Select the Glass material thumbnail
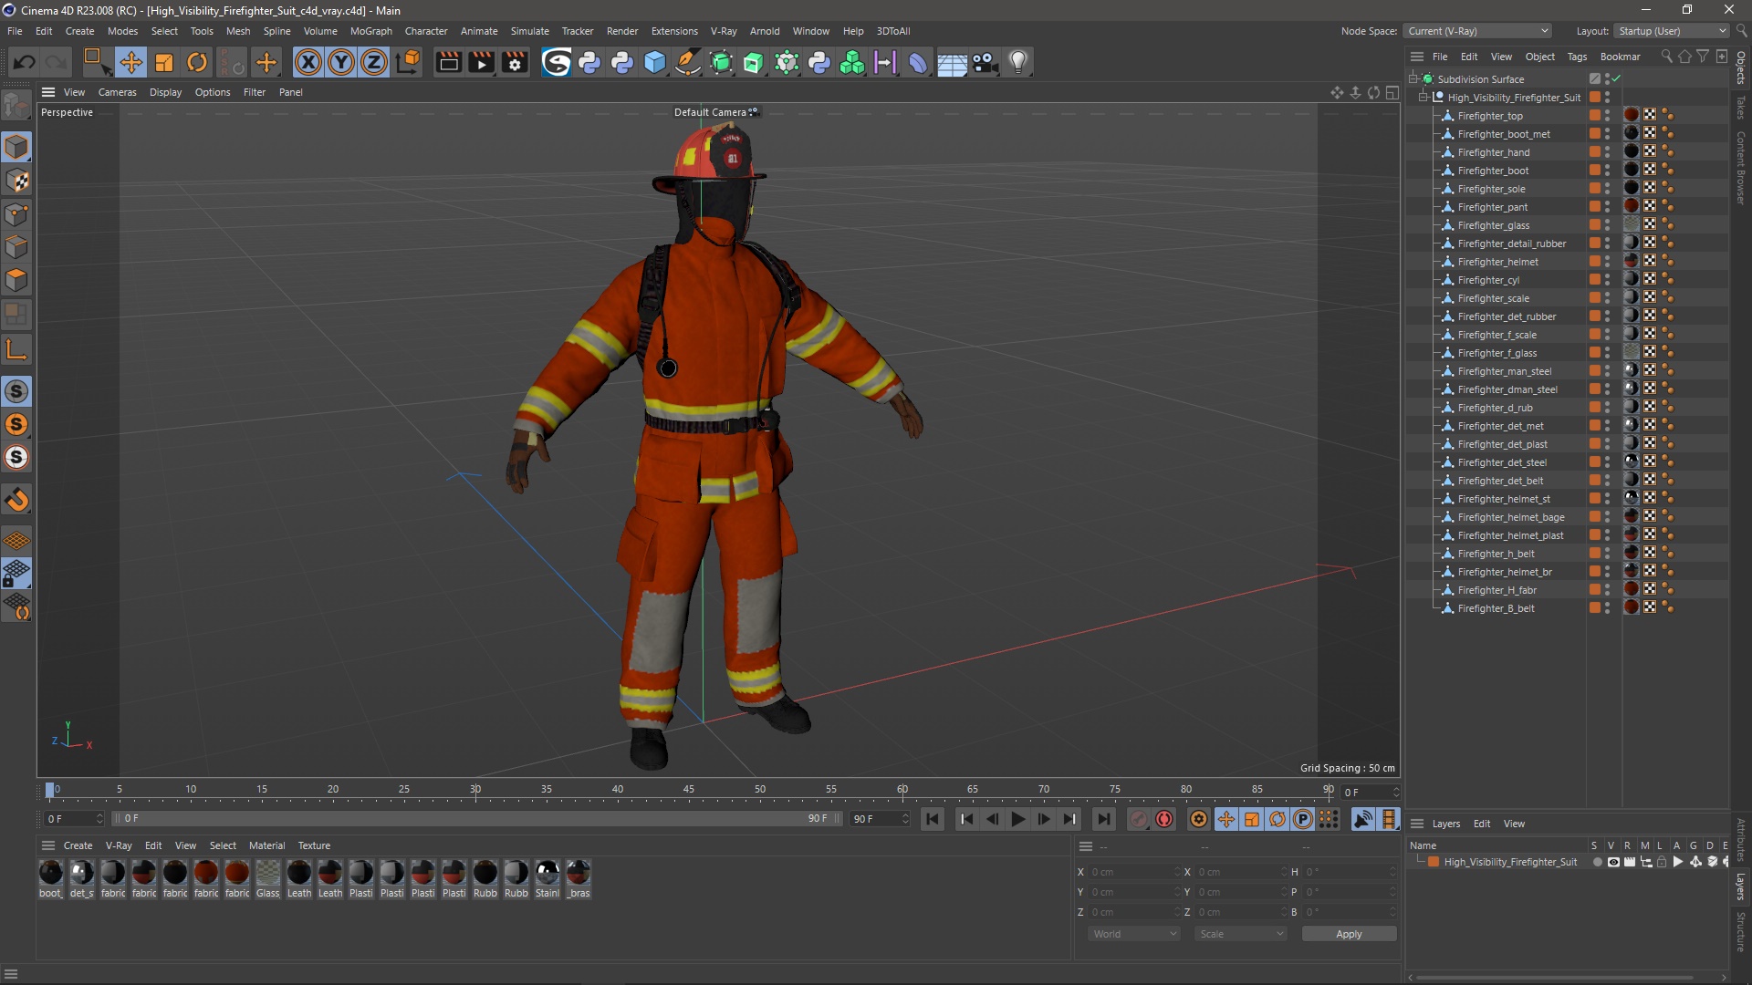 (x=268, y=873)
